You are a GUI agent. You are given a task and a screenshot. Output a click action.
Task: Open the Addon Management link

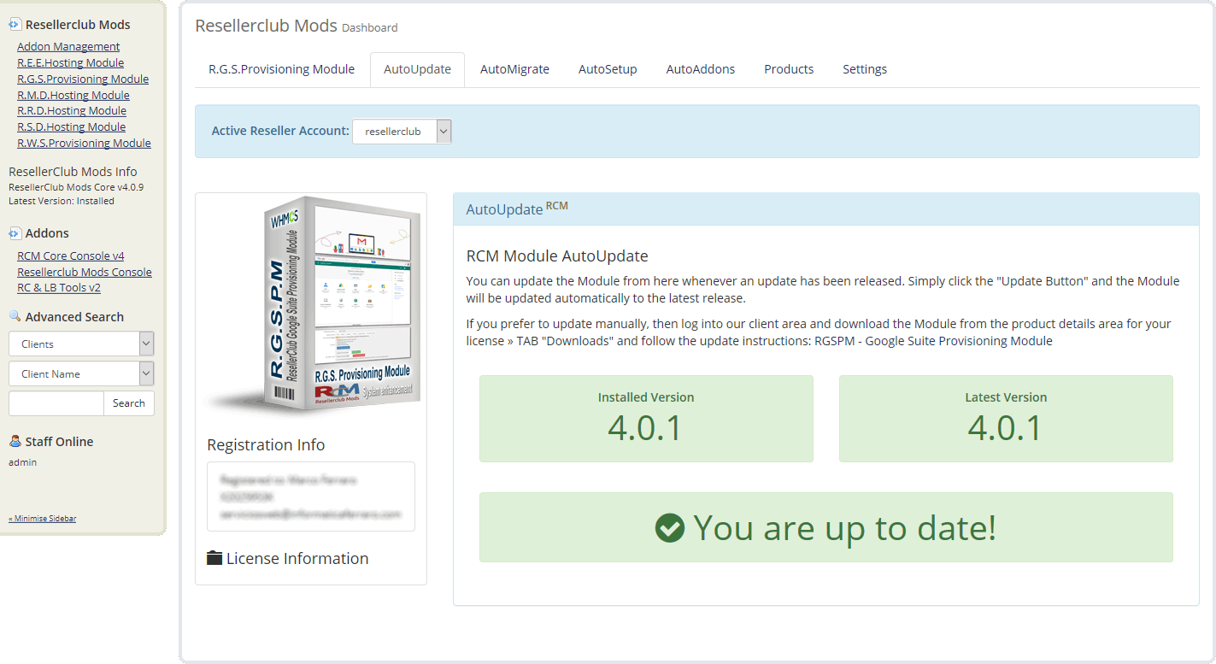coord(68,46)
